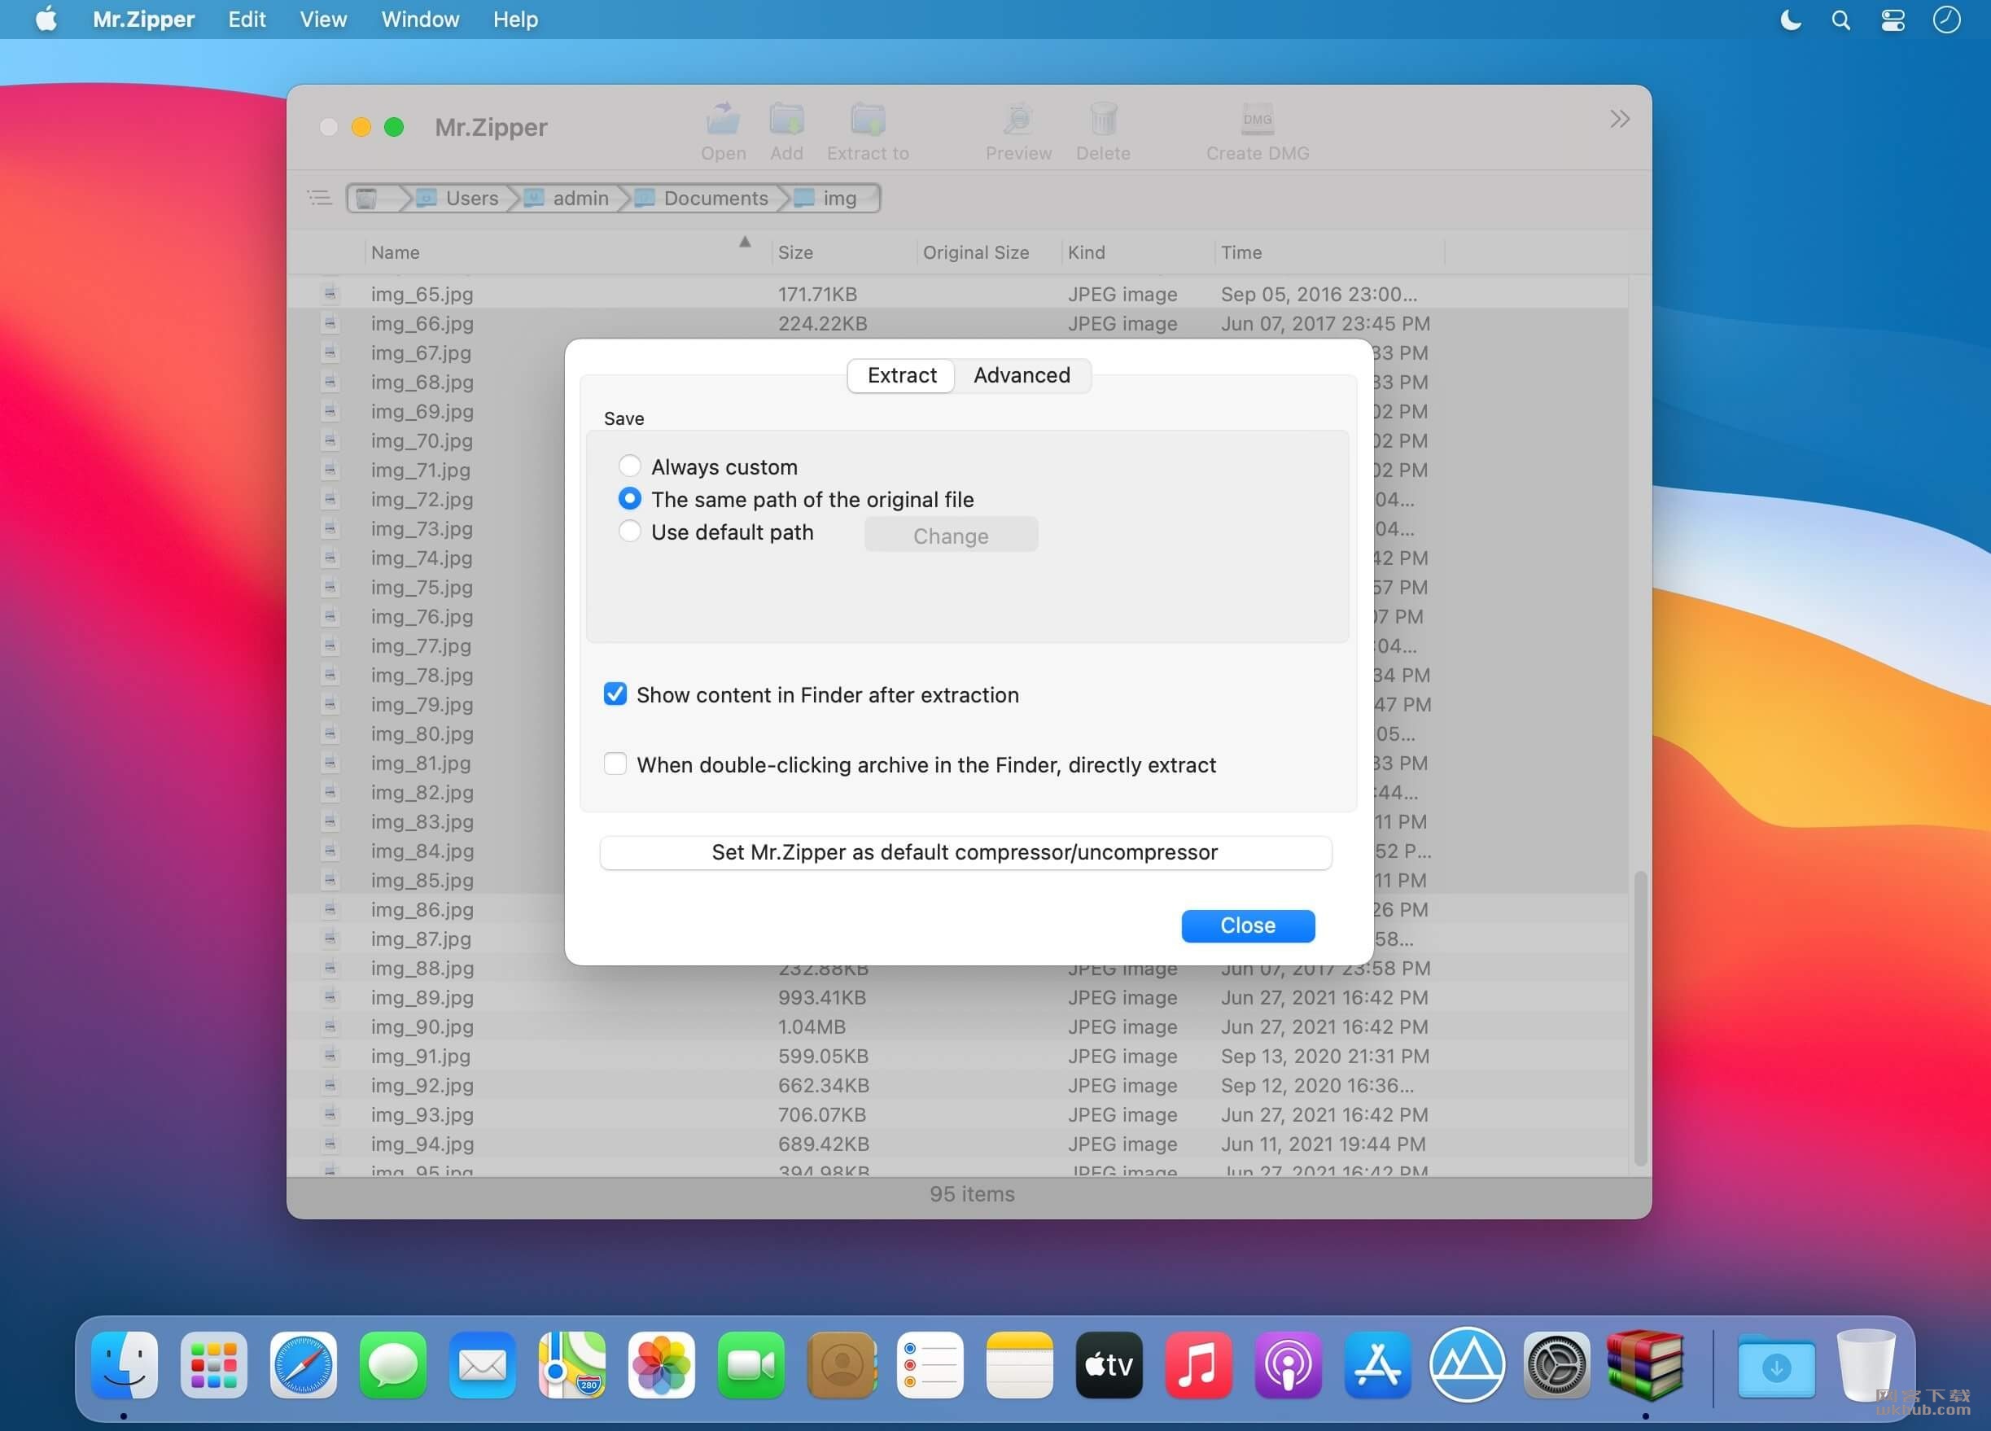
Task: Open Mail from the Dock
Action: (x=483, y=1365)
